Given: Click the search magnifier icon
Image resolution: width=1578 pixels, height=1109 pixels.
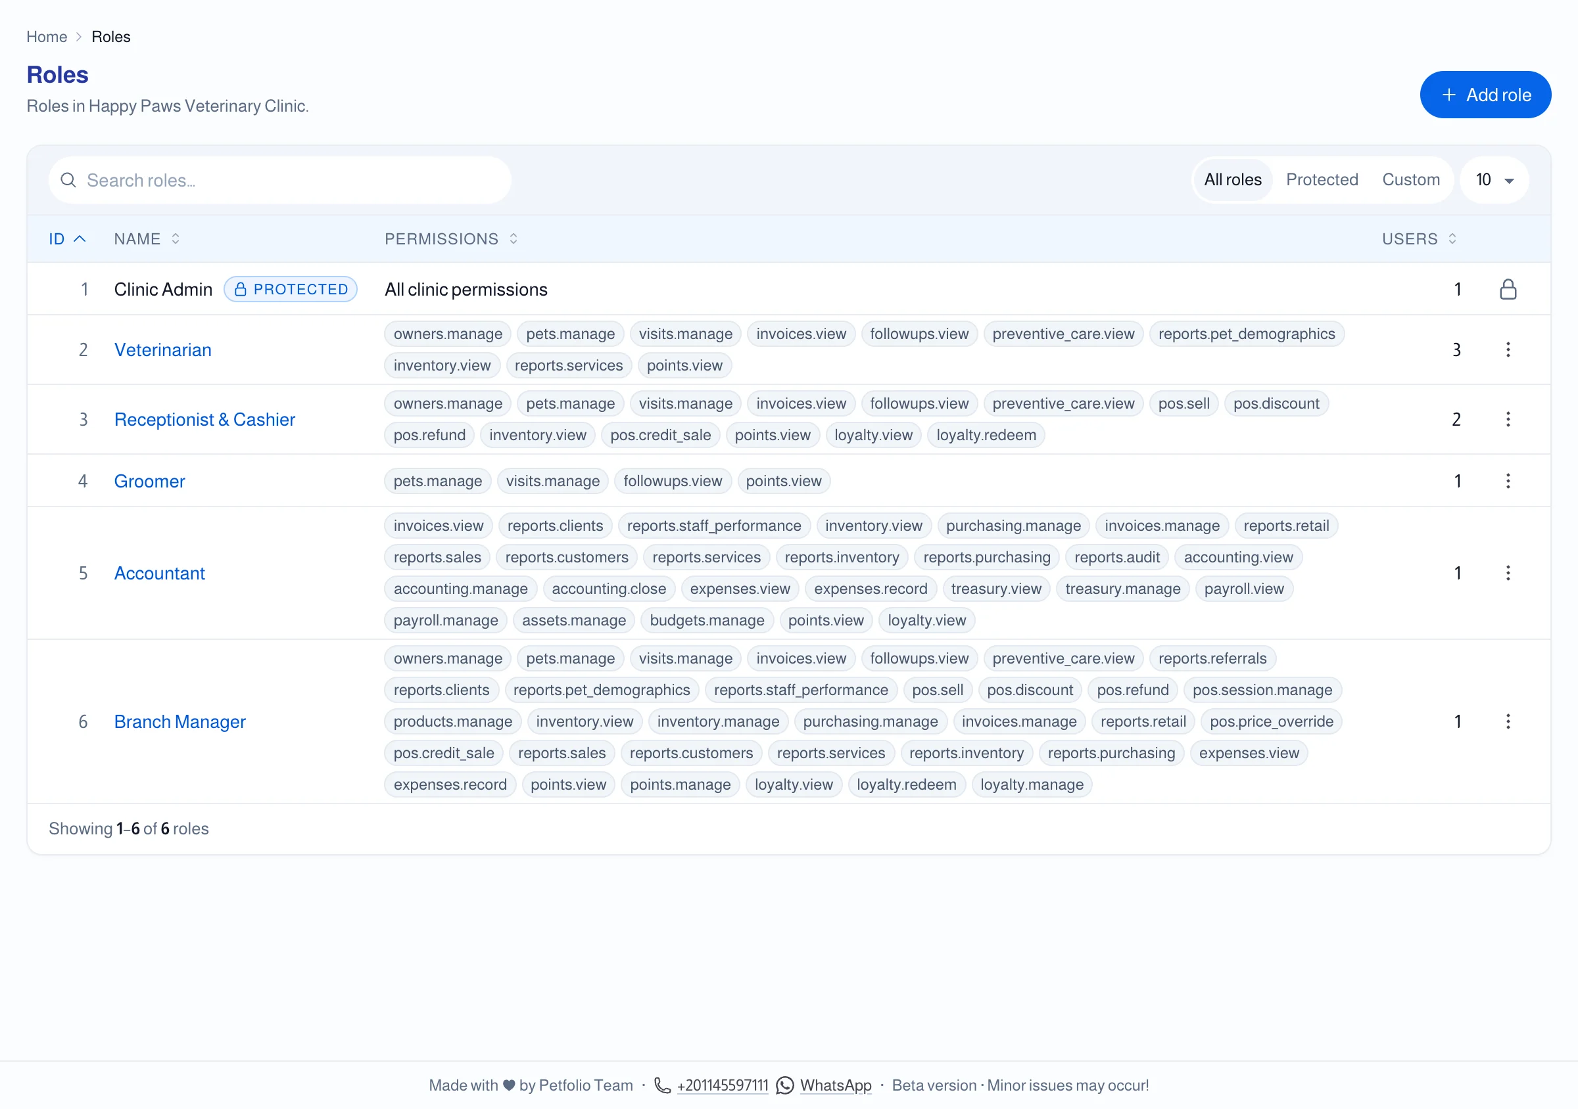Looking at the screenshot, I should 68,180.
